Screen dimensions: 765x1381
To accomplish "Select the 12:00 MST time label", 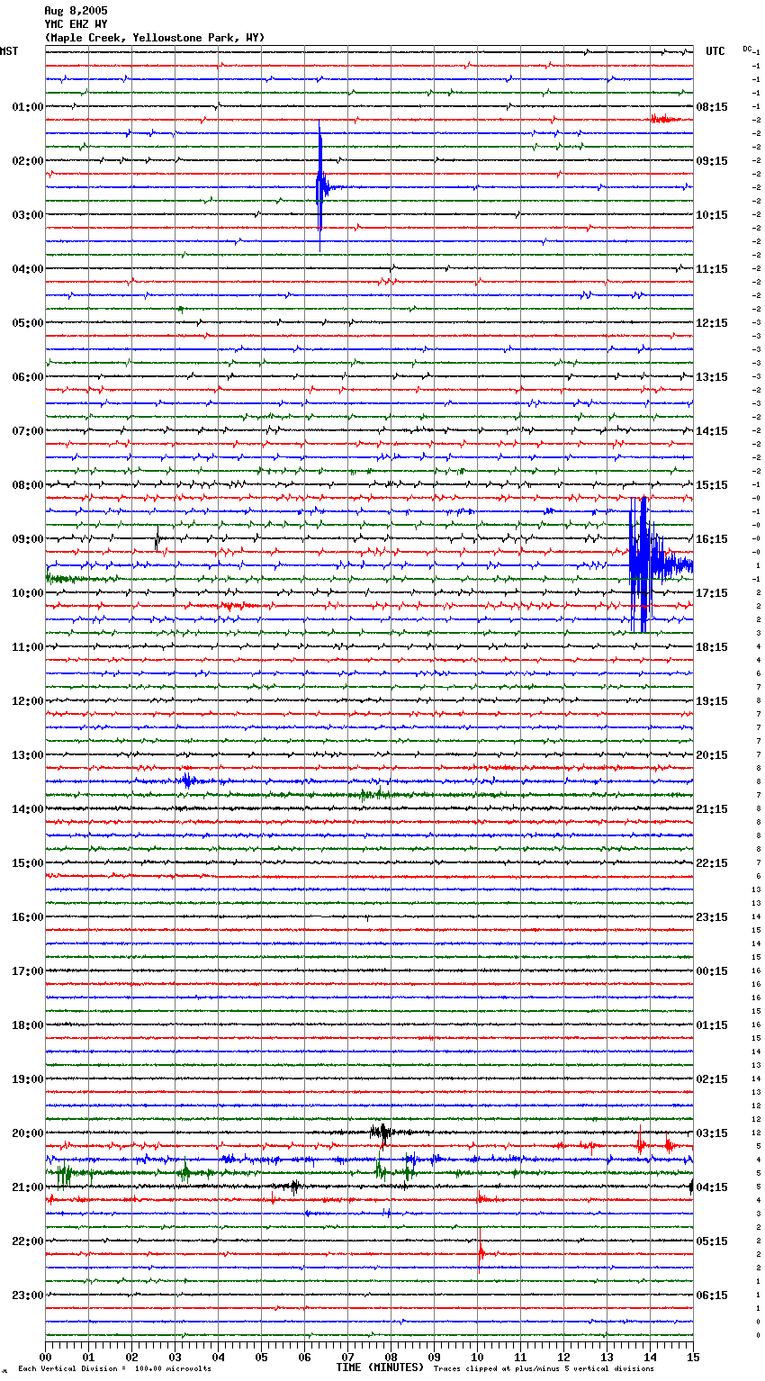I will (28, 701).
